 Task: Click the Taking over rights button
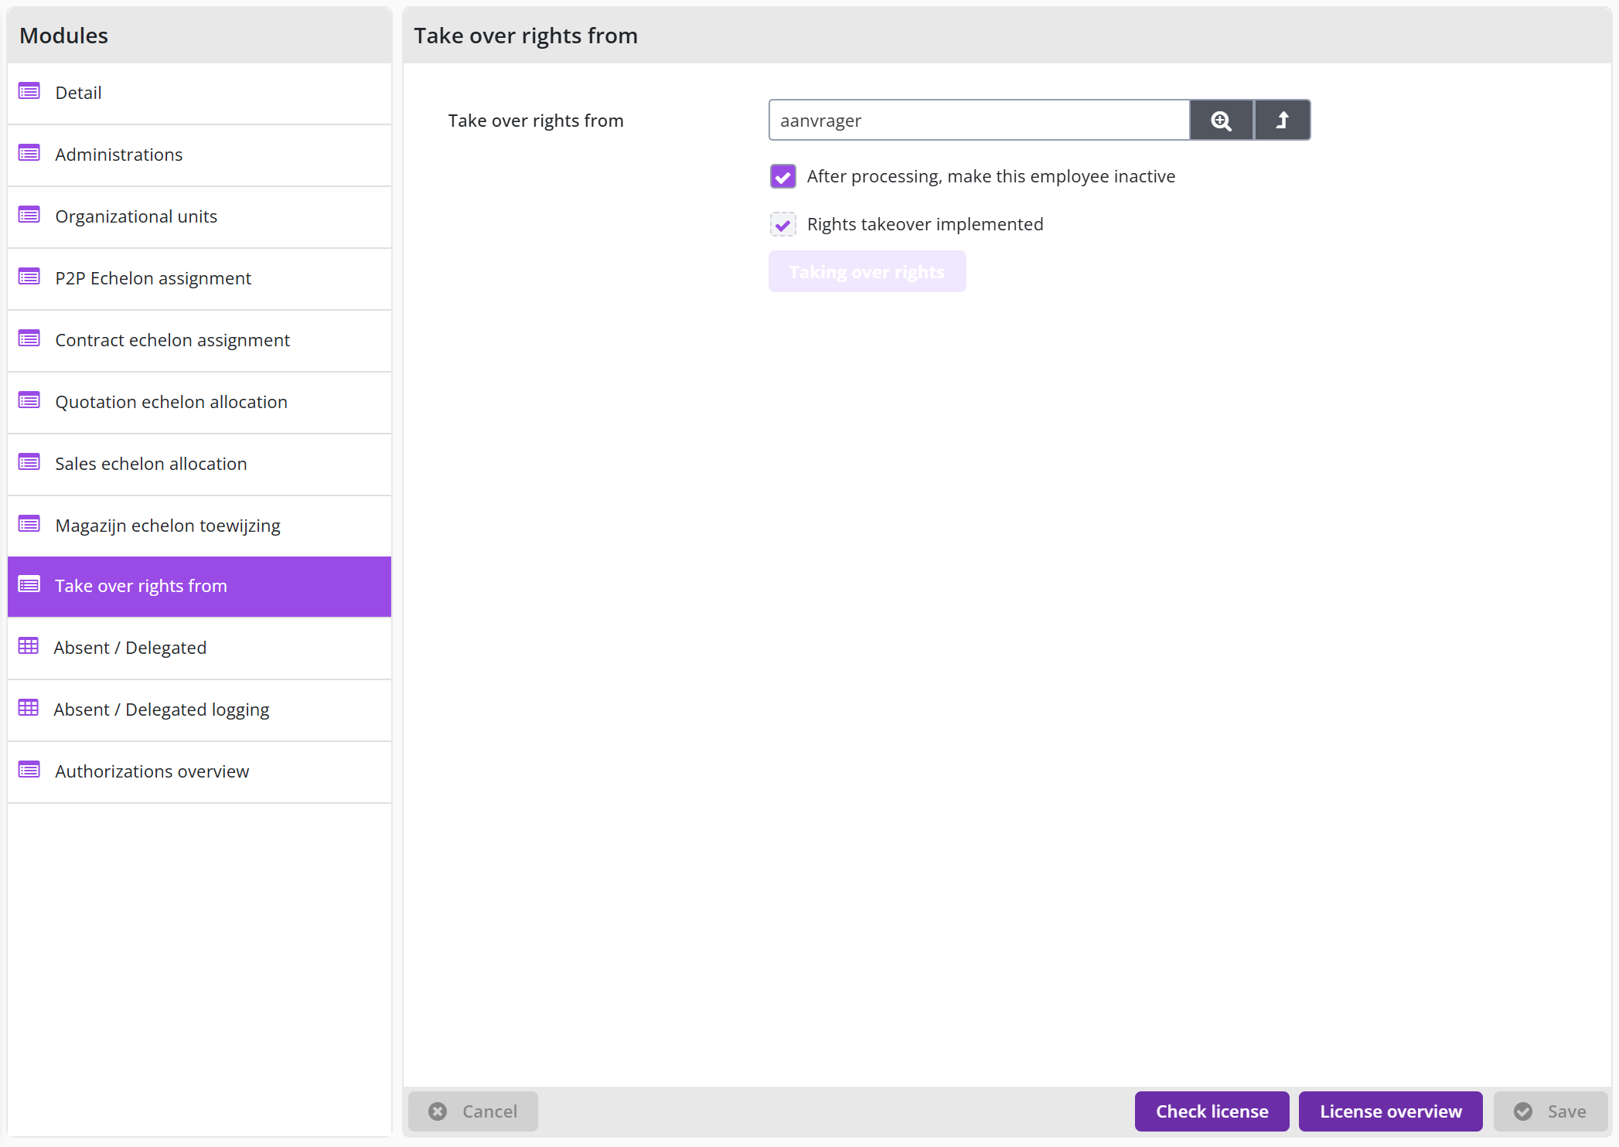867,272
